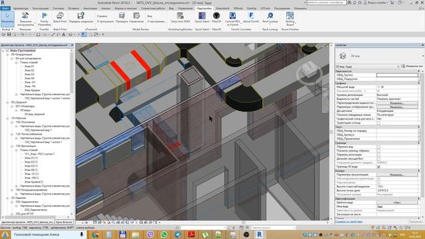Toggle the Crop Region Visible checkbox

point(379,151)
